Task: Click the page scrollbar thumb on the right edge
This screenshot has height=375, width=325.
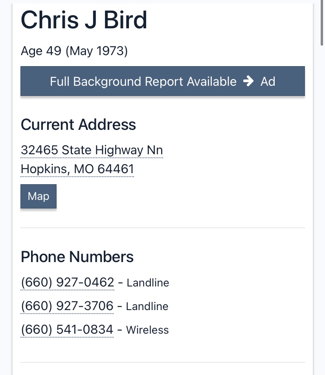Action: 322,23
